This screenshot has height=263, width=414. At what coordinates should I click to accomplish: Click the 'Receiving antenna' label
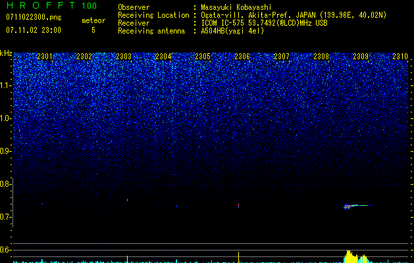click(x=151, y=31)
